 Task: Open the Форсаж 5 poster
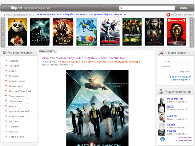pyautogui.click(x=110, y=32)
